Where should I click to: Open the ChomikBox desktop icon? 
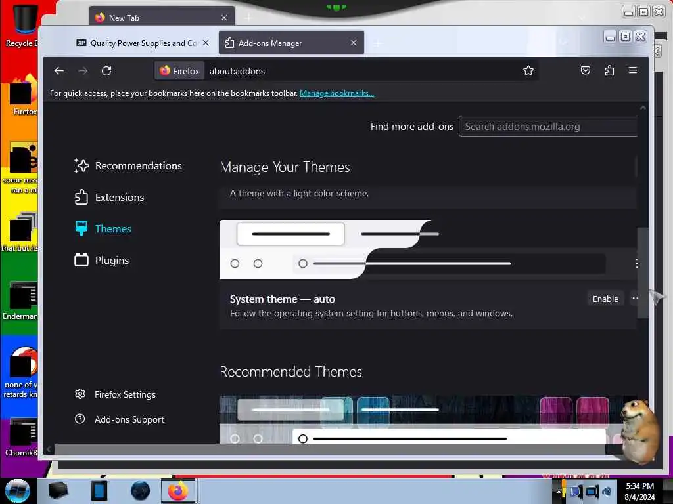click(22, 437)
